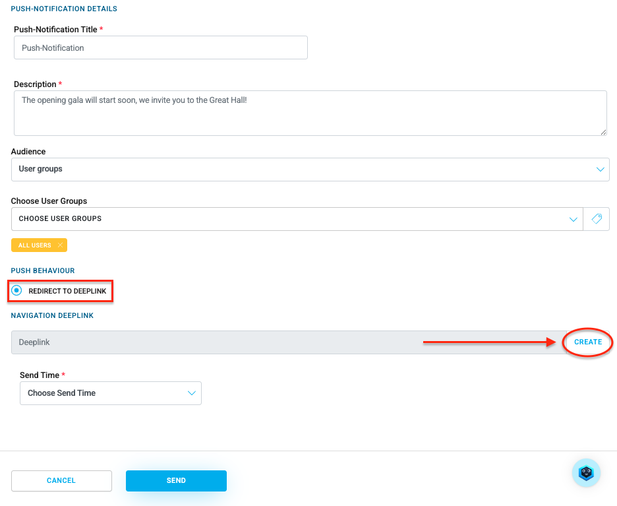This screenshot has height=506, width=617.
Task: Open the chatbot assistant icon
Action: [x=586, y=472]
